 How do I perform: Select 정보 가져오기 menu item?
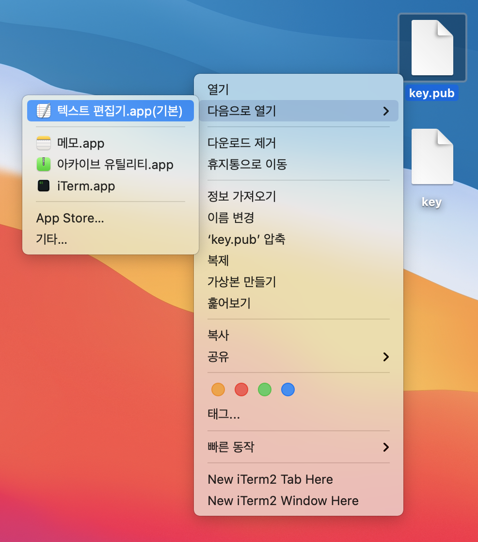(299, 196)
